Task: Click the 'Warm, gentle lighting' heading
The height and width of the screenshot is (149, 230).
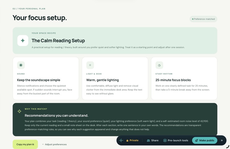Action: coord(102,80)
